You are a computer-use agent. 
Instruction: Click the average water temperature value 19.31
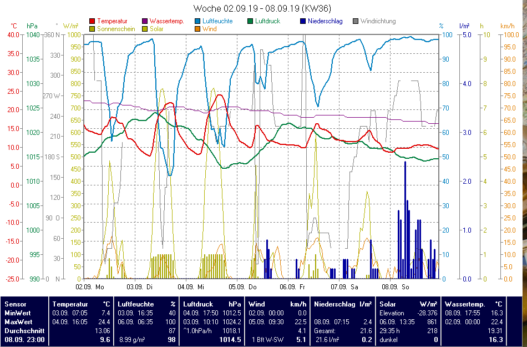(x=495, y=331)
